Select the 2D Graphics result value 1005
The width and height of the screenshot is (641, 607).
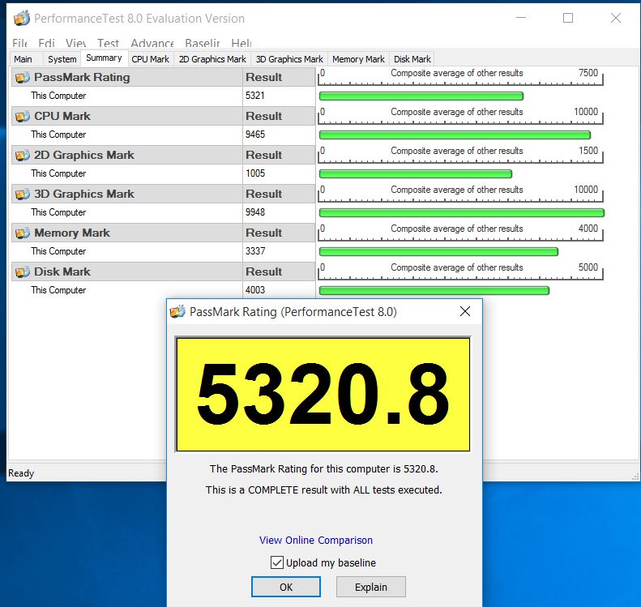[255, 173]
